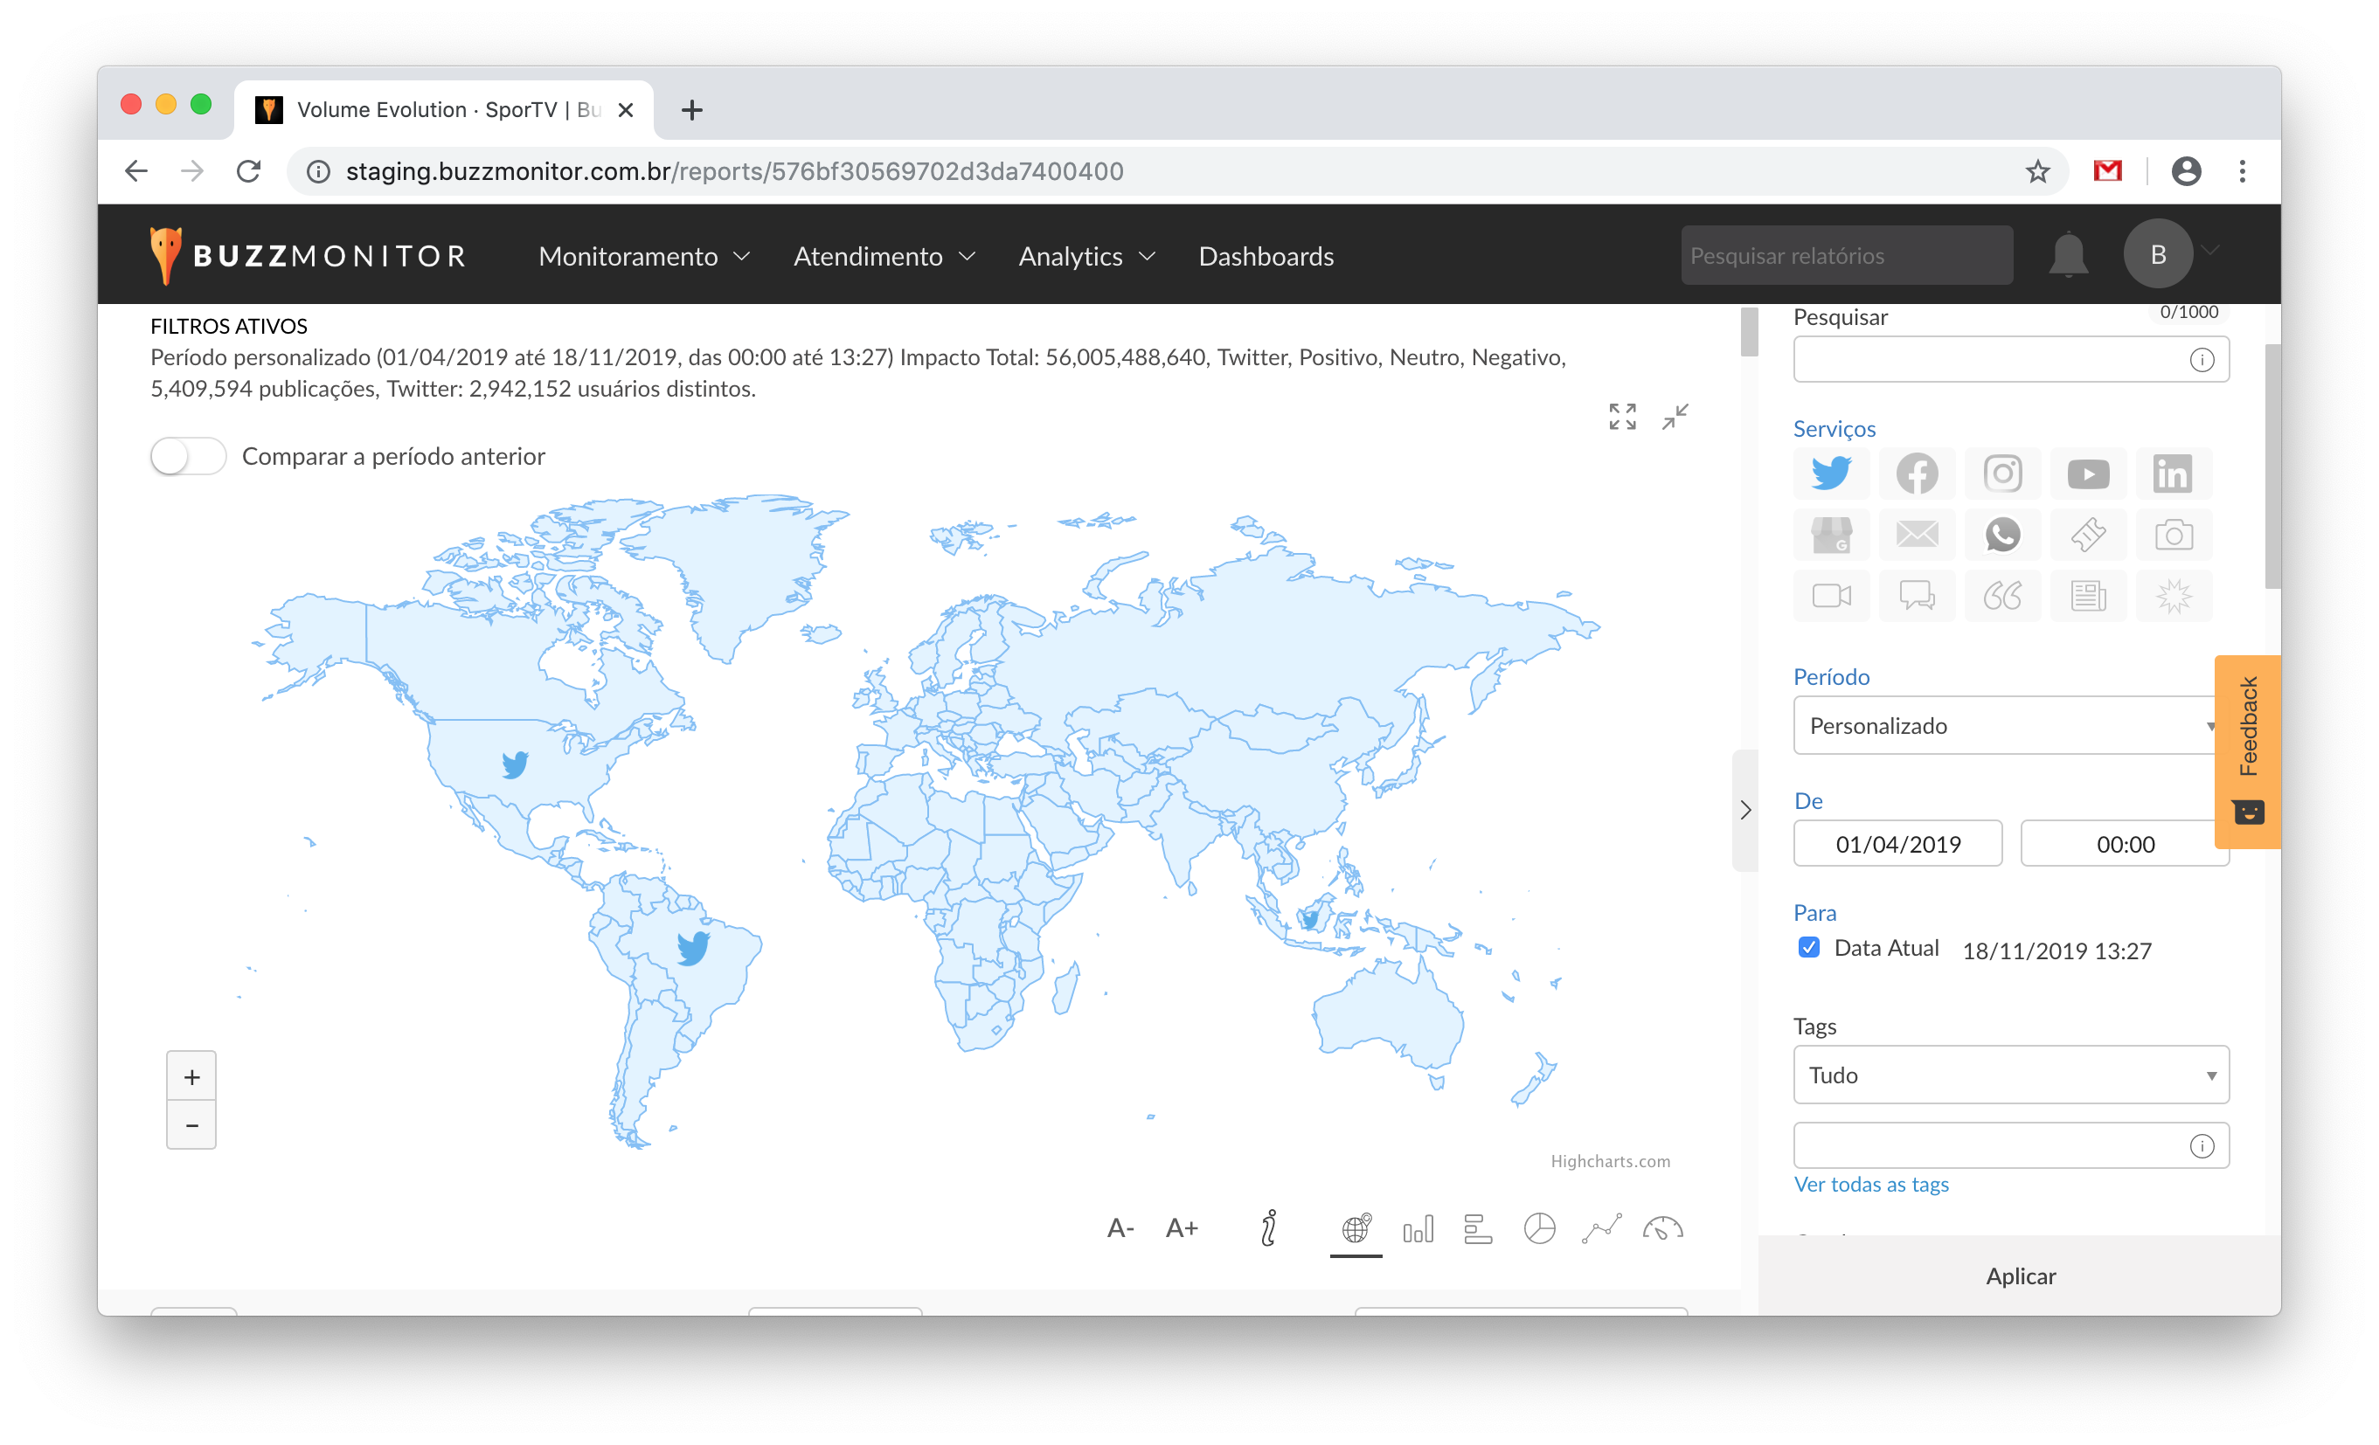Open the Dashboards menu item
2379x1445 pixels.
pos(1265,256)
